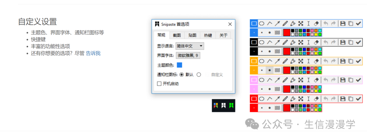Screen dimensions: 367x139
Task: Open the 告诉我 link
Action: pyautogui.click(x=93, y=53)
